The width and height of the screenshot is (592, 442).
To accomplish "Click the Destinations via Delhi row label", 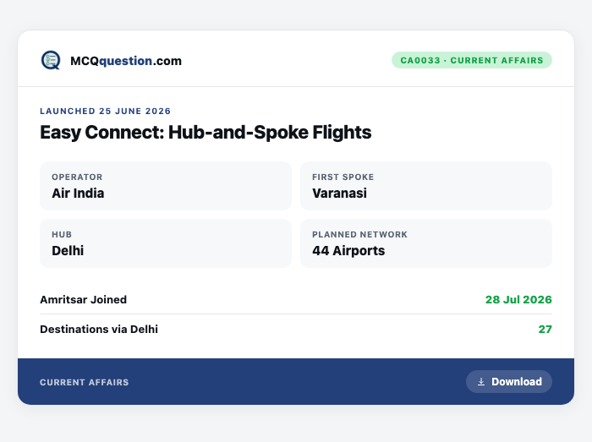I will coord(99,330).
